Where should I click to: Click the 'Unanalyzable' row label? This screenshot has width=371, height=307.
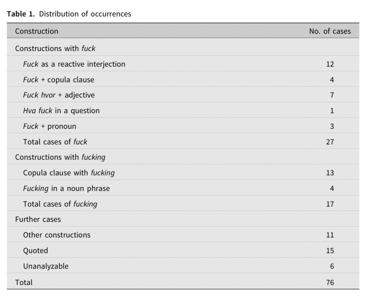click(x=46, y=266)
